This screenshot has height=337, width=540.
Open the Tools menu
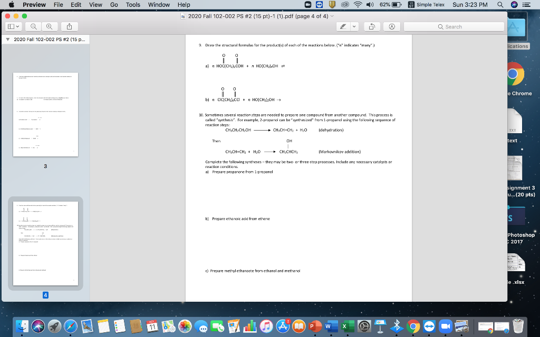pos(133,4)
